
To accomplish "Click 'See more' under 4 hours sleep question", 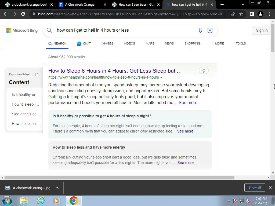I will (185, 131).
